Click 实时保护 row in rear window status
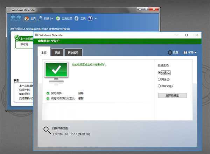Viewport: 210px width, 154px height. coord(24,94)
